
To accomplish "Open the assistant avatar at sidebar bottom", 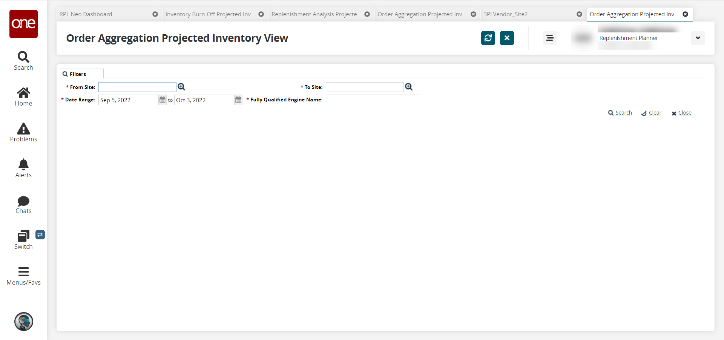I will [24, 322].
